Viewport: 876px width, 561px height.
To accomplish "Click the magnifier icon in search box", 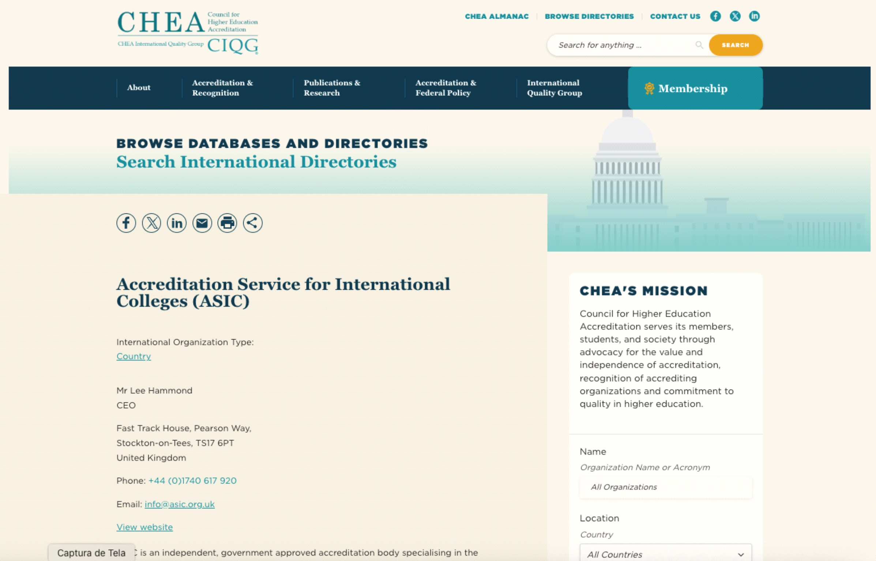I will pyautogui.click(x=699, y=45).
